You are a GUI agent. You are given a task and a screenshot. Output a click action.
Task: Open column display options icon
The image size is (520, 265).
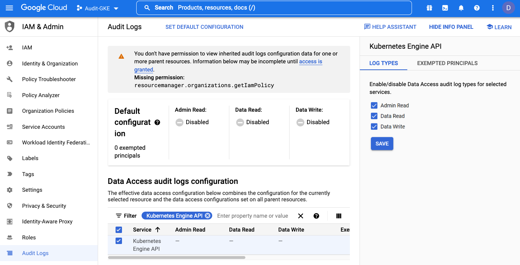(339, 216)
